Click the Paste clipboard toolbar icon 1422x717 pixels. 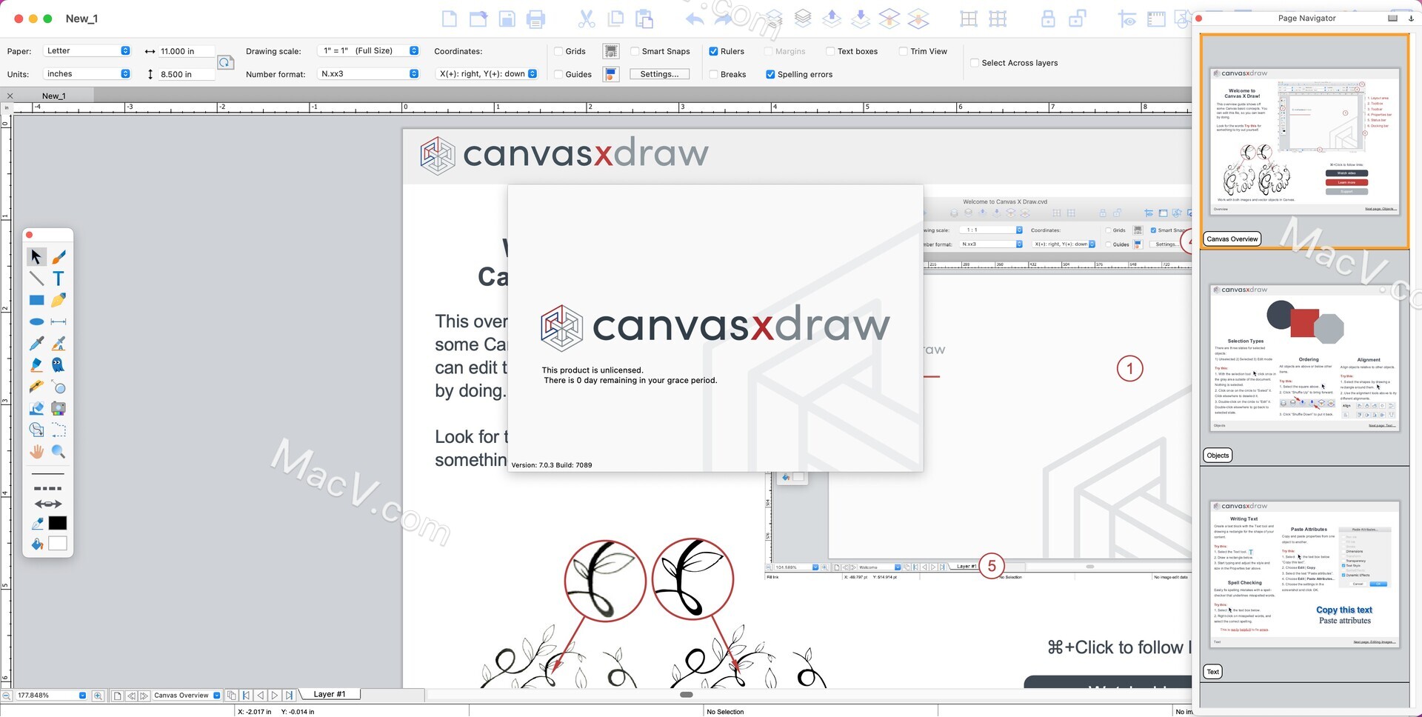[x=644, y=19]
